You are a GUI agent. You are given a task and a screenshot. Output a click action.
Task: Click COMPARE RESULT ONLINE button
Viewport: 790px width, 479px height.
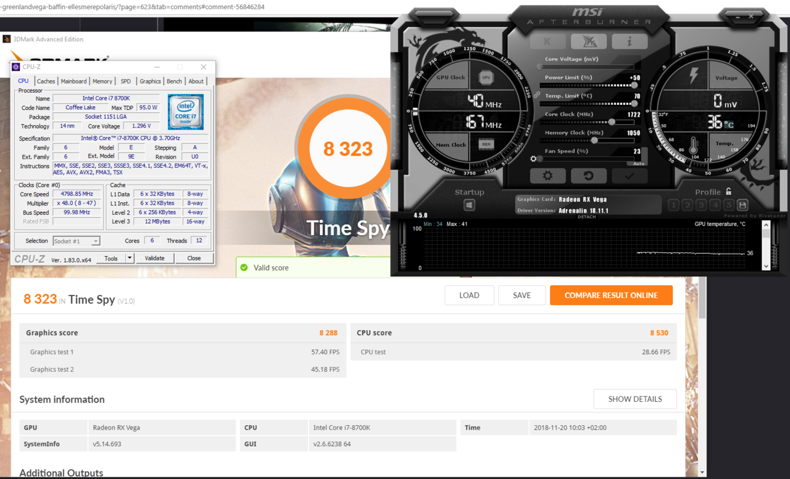(611, 295)
